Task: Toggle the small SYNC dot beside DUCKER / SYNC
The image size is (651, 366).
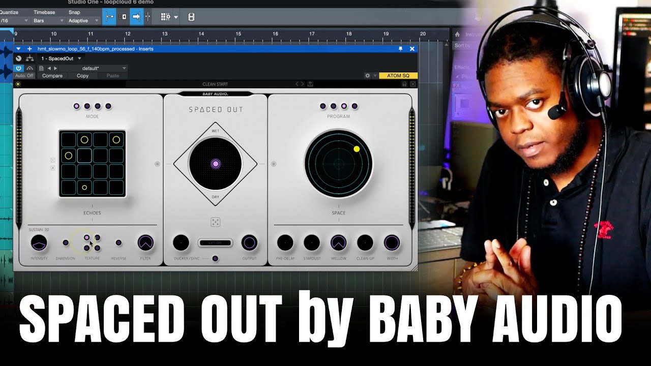Action: 215,259
